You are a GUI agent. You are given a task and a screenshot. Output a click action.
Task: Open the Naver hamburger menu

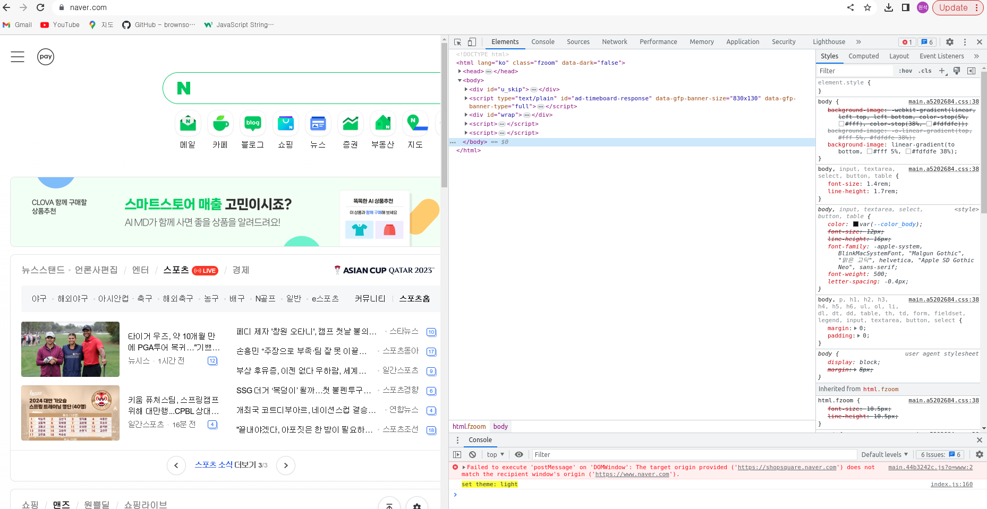click(x=18, y=57)
